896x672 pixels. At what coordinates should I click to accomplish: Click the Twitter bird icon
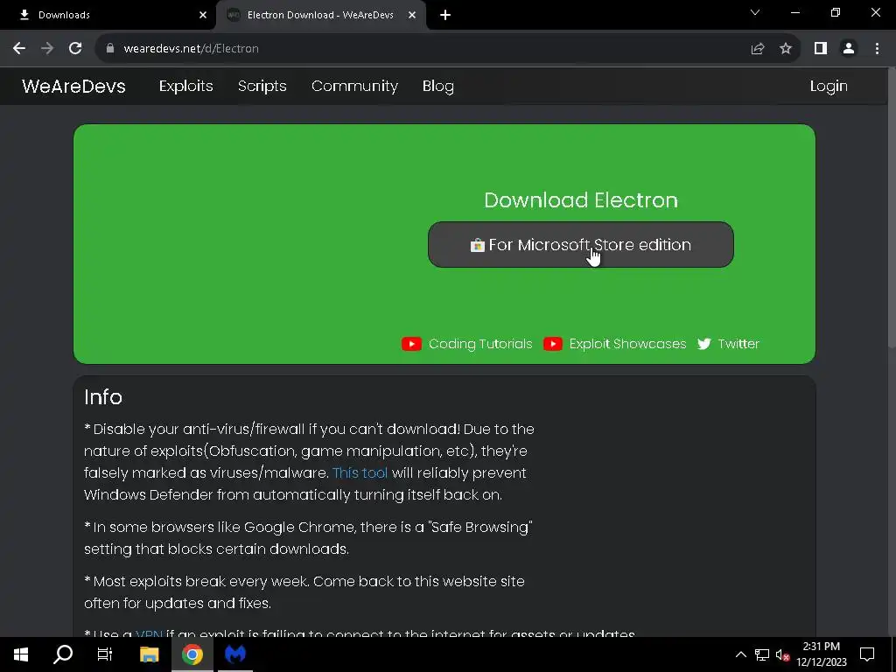(704, 343)
